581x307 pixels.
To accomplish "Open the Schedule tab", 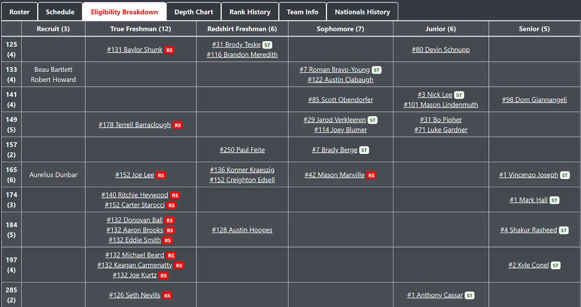I will (x=60, y=12).
